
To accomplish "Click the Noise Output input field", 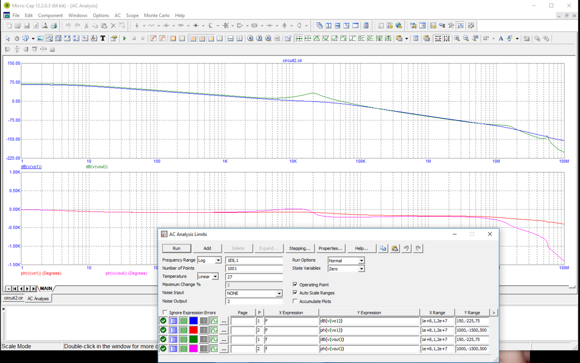I will pos(254,301).
